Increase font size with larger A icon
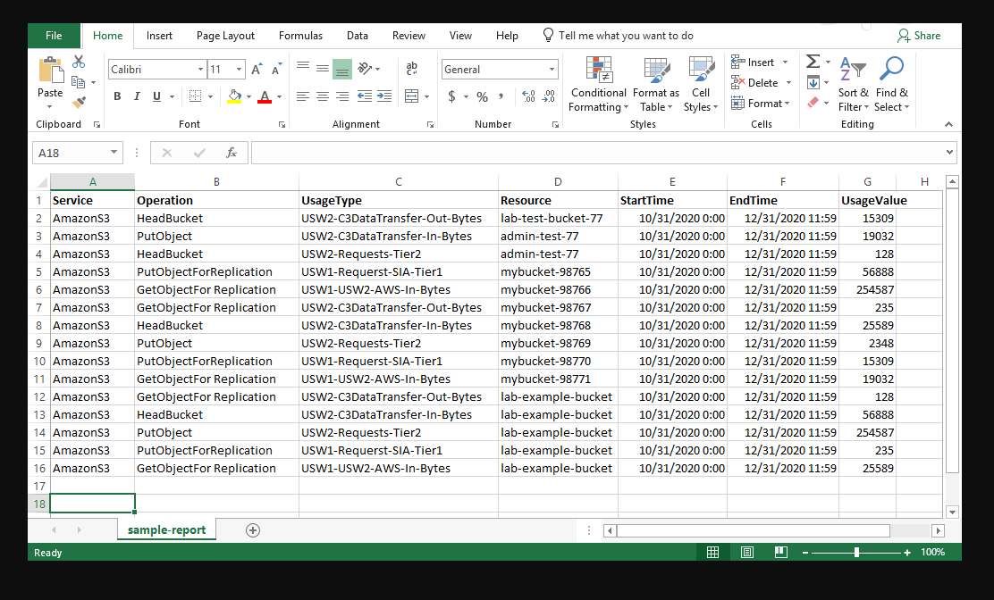This screenshot has width=994, height=600. pos(257,70)
